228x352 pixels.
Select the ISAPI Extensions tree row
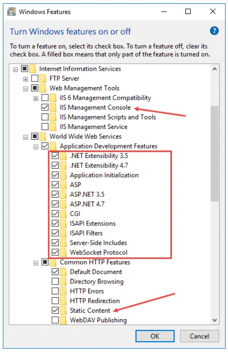84,224
